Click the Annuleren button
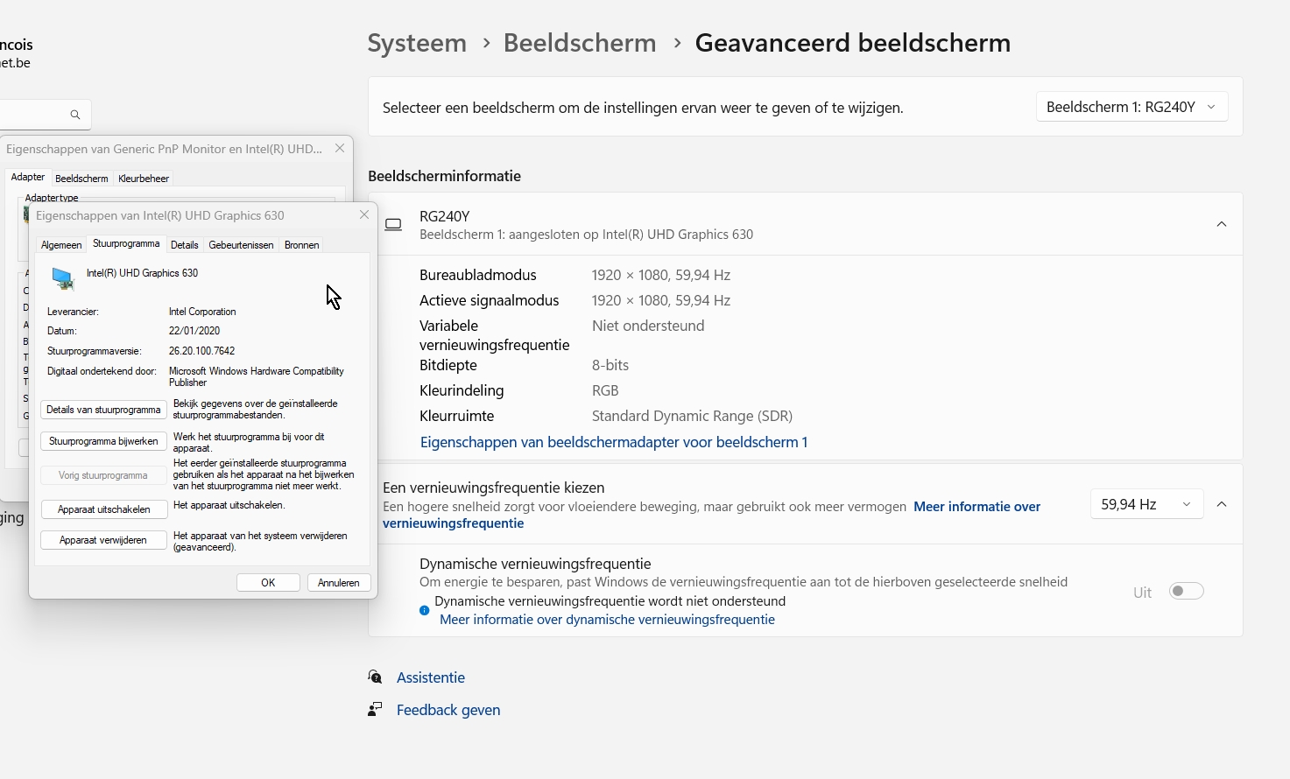Screen dimensions: 1290x779 pos(338,582)
